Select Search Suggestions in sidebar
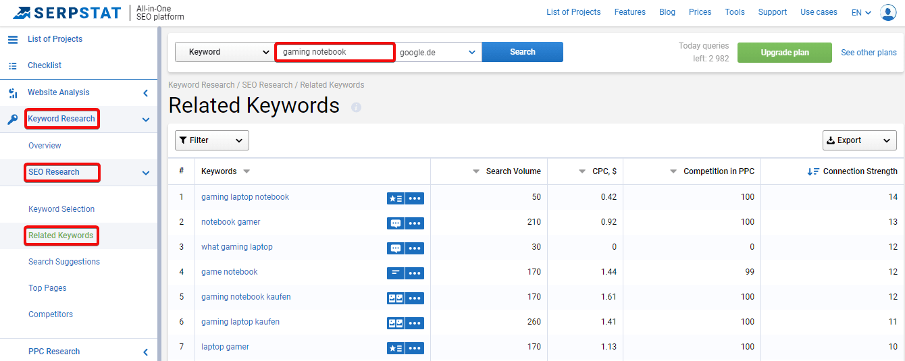 64,262
